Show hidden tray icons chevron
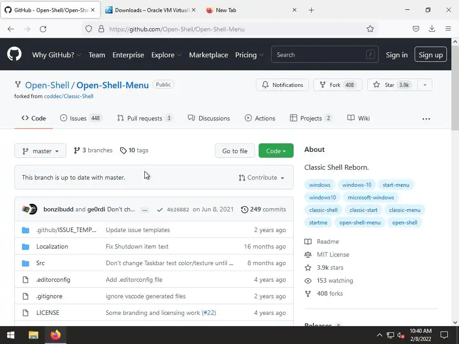The image size is (459, 344). [x=379, y=335]
